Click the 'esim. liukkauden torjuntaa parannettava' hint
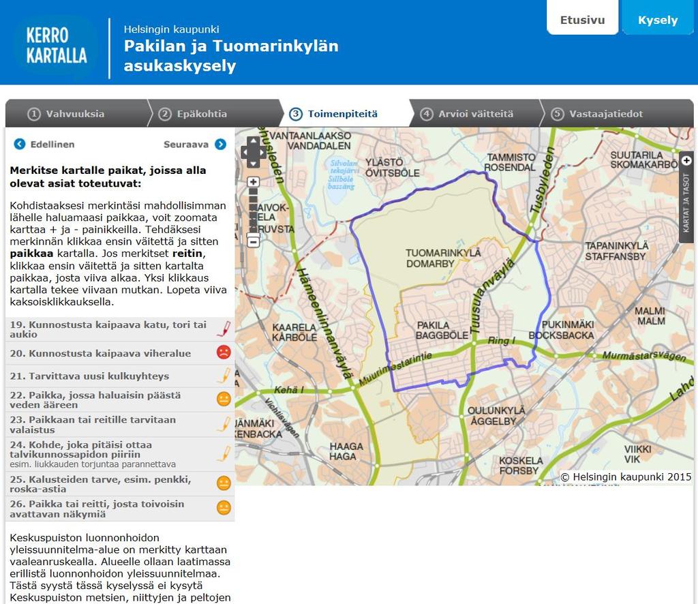698x604 pixels. 93,464
